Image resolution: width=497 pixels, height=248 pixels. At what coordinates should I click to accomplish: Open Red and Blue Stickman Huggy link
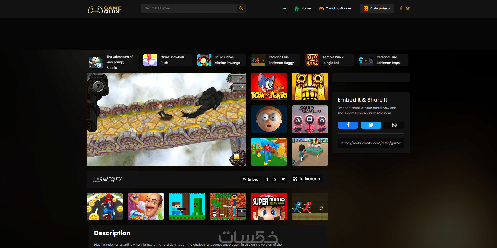pos(276,60)
